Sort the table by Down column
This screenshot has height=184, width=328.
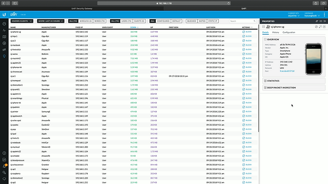(x=134, y=27)
